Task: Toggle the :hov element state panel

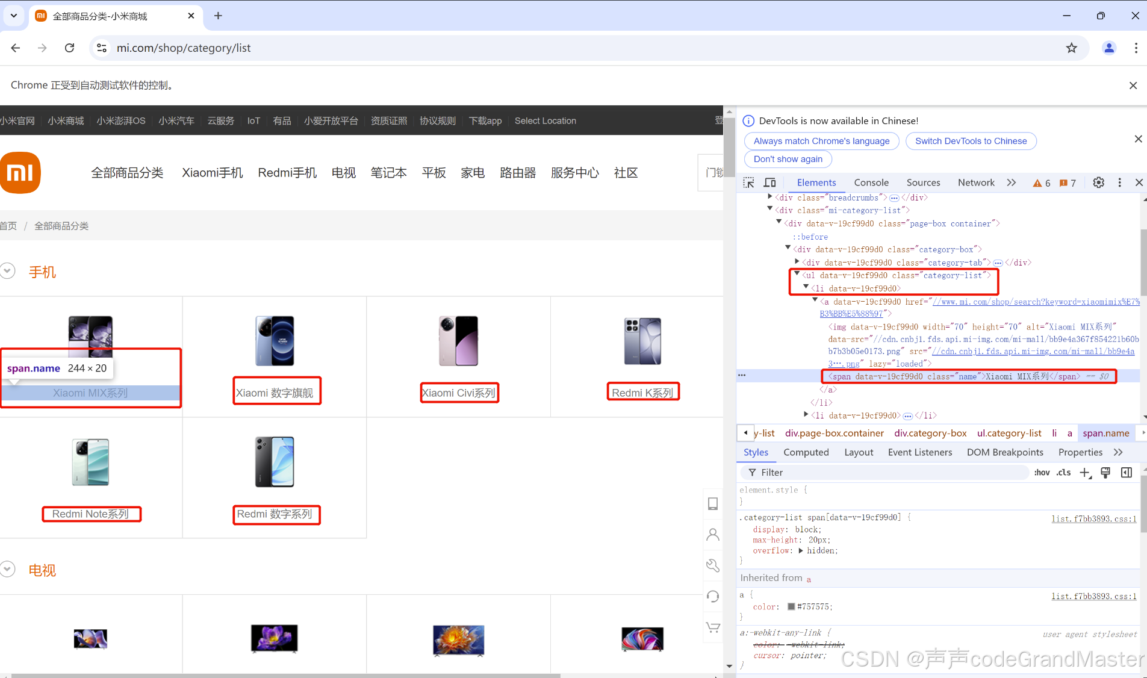Action: 1042,473
